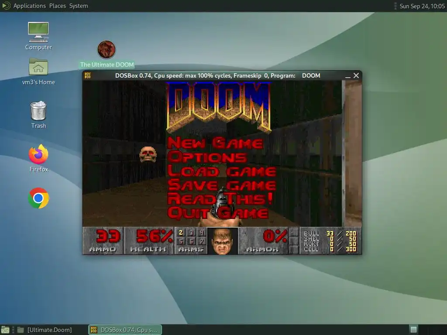Open the Computer desktop icon
Viewport: 447px width, 335px height.
[x=38, y=36]
